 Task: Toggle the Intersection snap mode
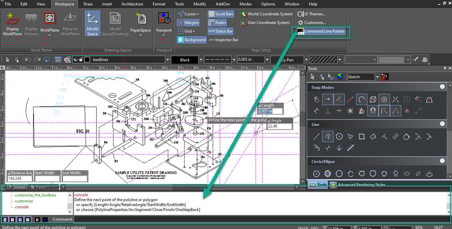tap(395, 100)
